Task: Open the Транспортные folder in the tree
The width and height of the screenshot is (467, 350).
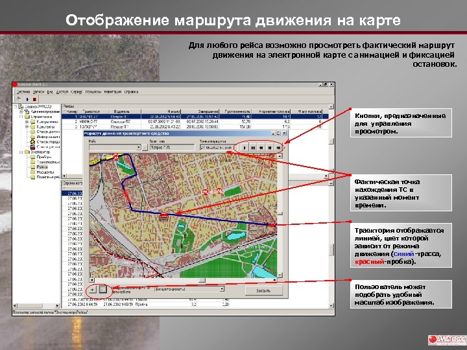Action: pyautogui.click(x=45, y=162)
